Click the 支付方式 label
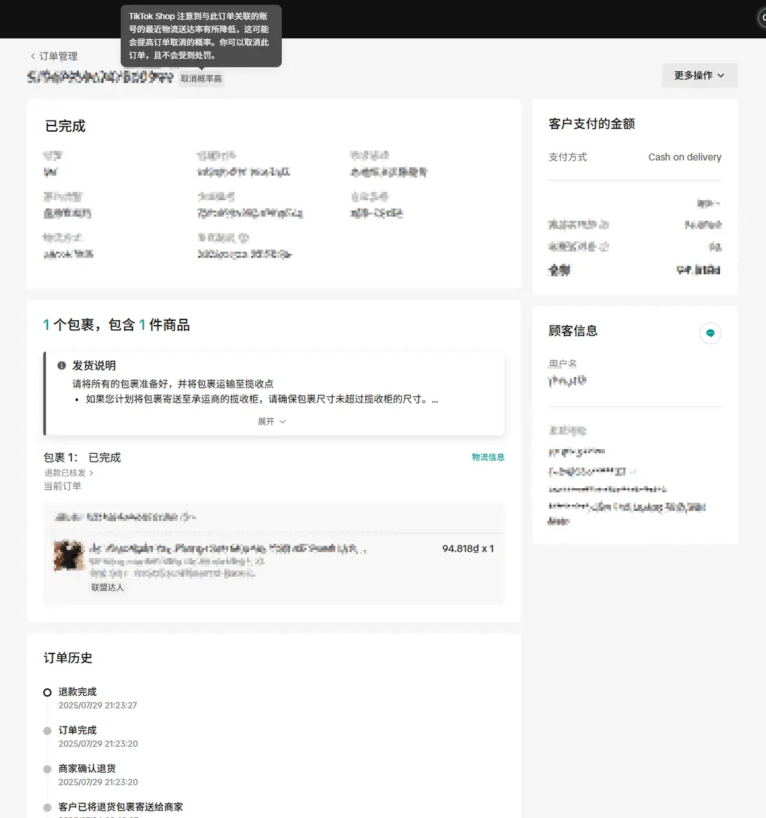The image size is (766, 818). [568, 157]
